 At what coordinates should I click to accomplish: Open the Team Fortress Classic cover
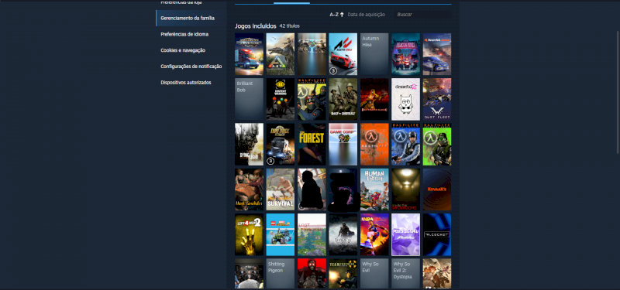pos(343,274)
